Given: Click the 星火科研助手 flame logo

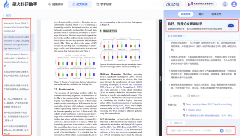Looking at the screenshot, I should 6,4.
